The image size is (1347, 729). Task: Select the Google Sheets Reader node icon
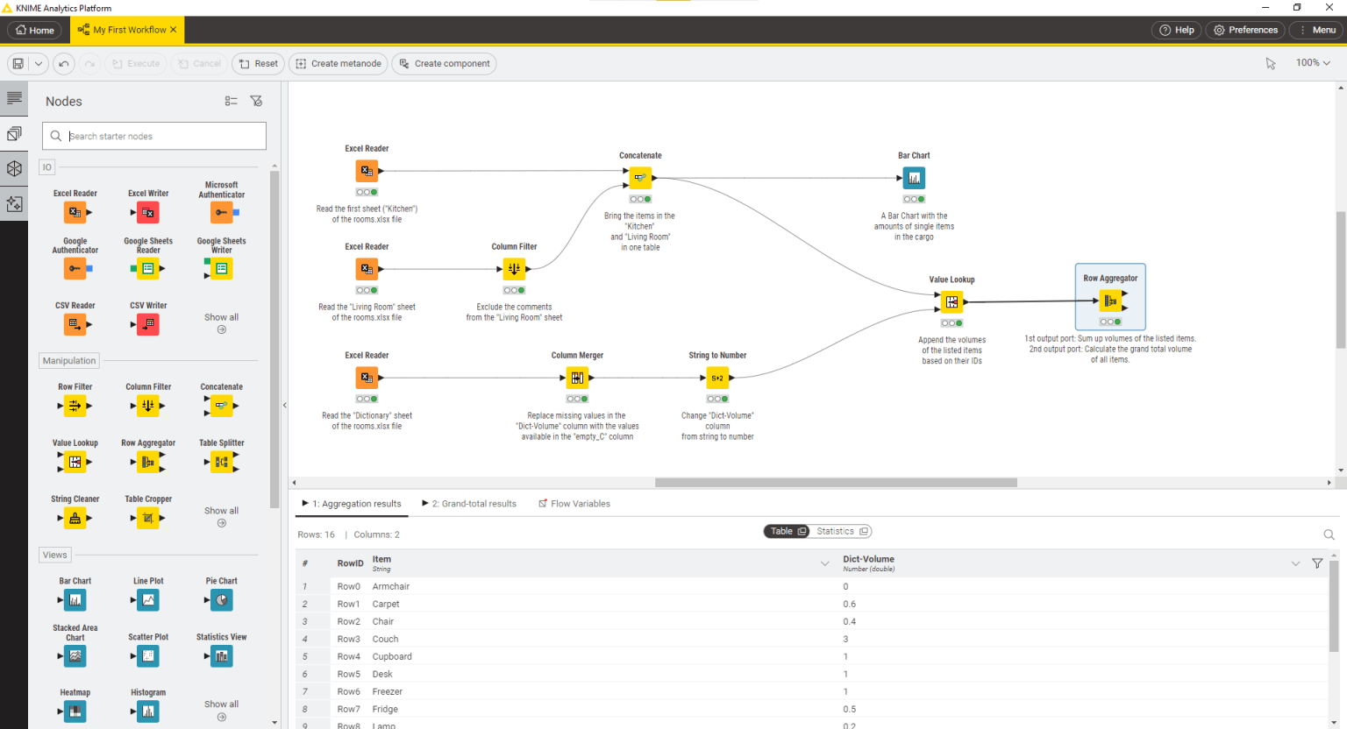coord(148,268)
